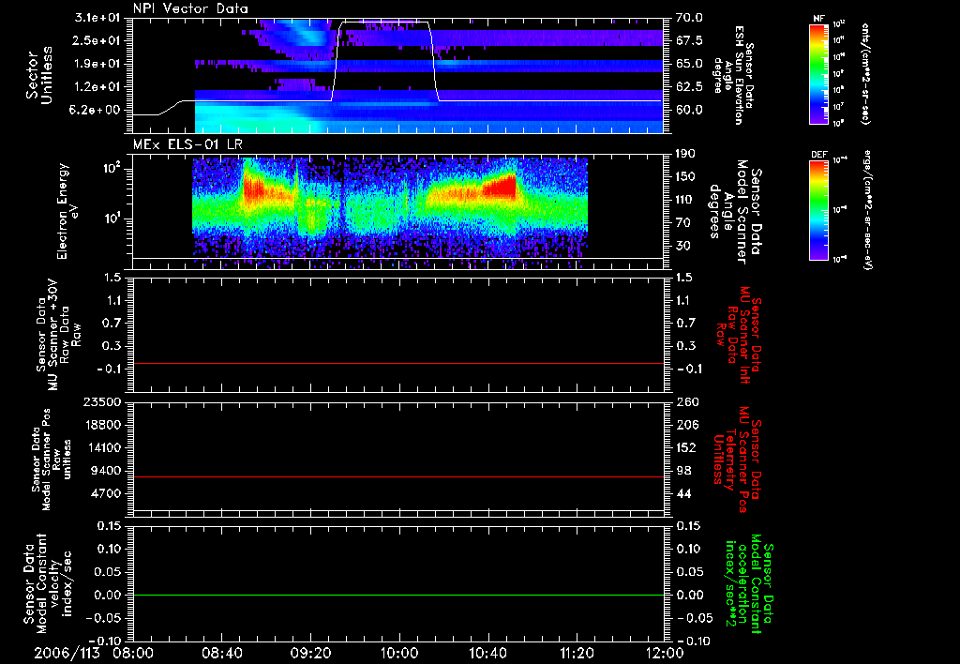Click the 150 scanner angle tick value
Screen dimensions: 960x664
[x=686, y=176]
